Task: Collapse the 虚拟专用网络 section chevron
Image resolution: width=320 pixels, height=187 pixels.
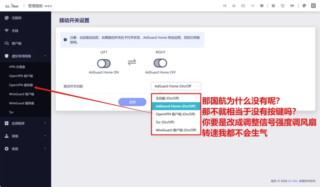Action: click(45, 56)
